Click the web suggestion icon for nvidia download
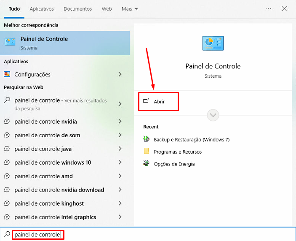296x241 pixels. coord(7,190)
